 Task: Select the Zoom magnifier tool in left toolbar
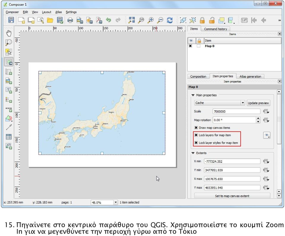click(x=9, y=43)
